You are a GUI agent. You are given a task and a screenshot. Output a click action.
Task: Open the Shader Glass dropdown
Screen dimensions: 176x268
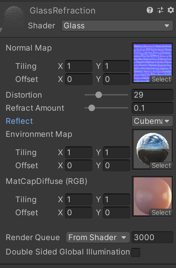(117, 26)
